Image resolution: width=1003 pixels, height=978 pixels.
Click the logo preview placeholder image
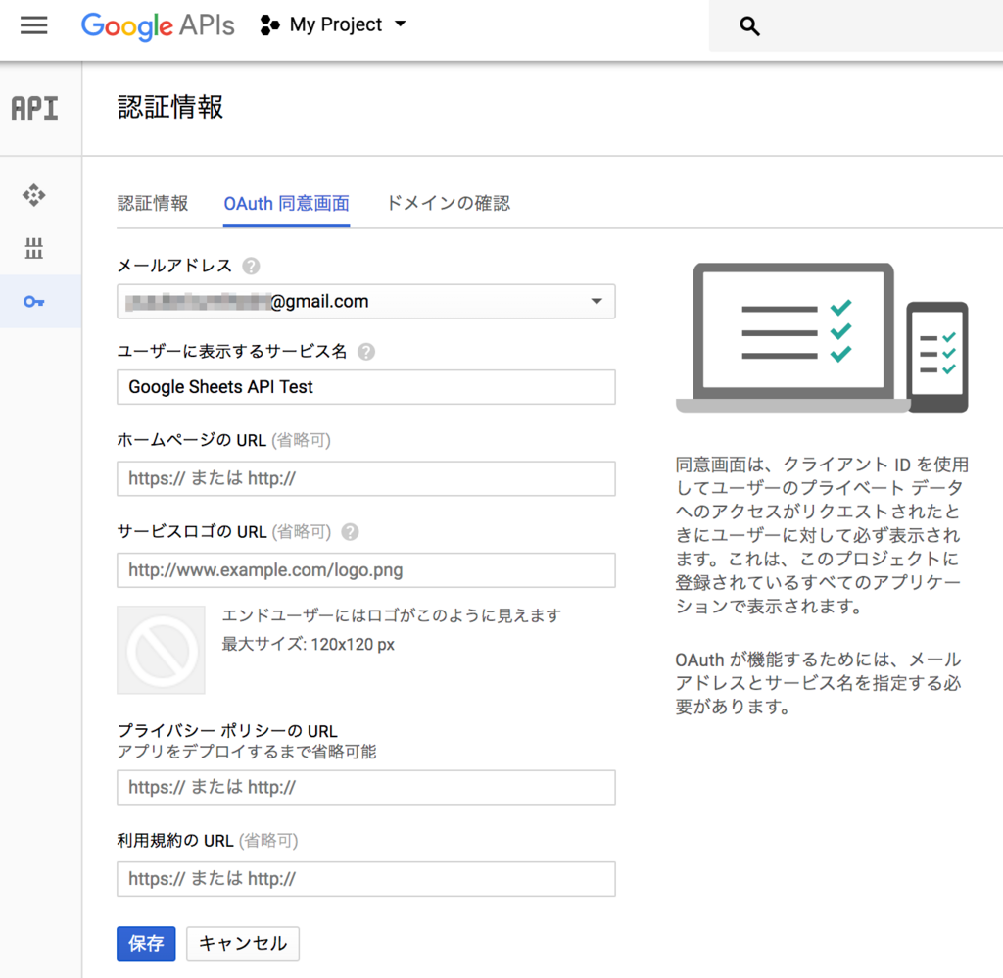[161, 650]
